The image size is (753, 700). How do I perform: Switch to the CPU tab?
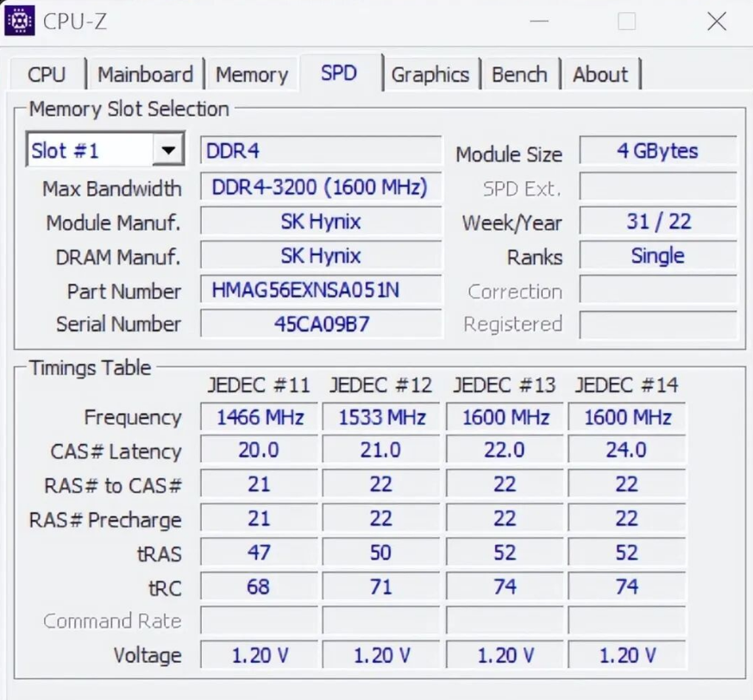(47, 75)
